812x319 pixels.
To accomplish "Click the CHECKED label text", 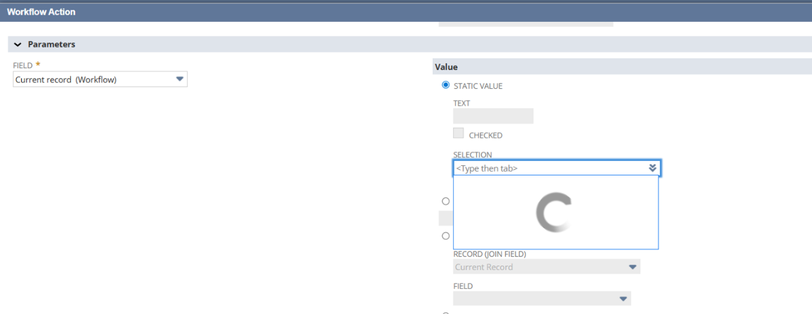I will point(485,136).
